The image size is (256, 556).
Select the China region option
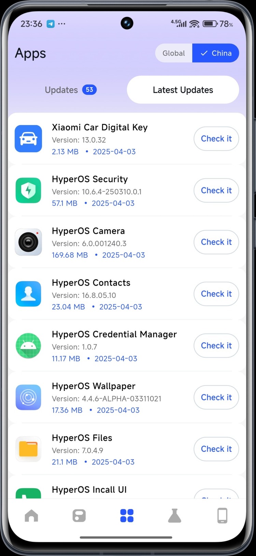[x=216, y=53]
